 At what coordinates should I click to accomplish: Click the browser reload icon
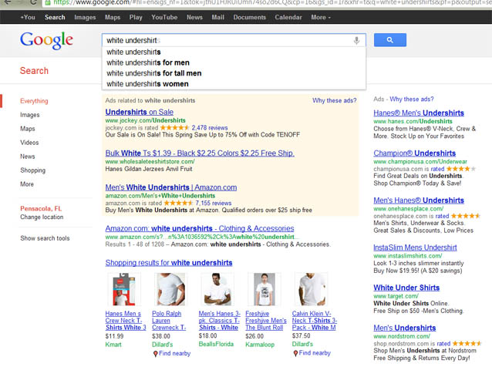tap(33, 2)
